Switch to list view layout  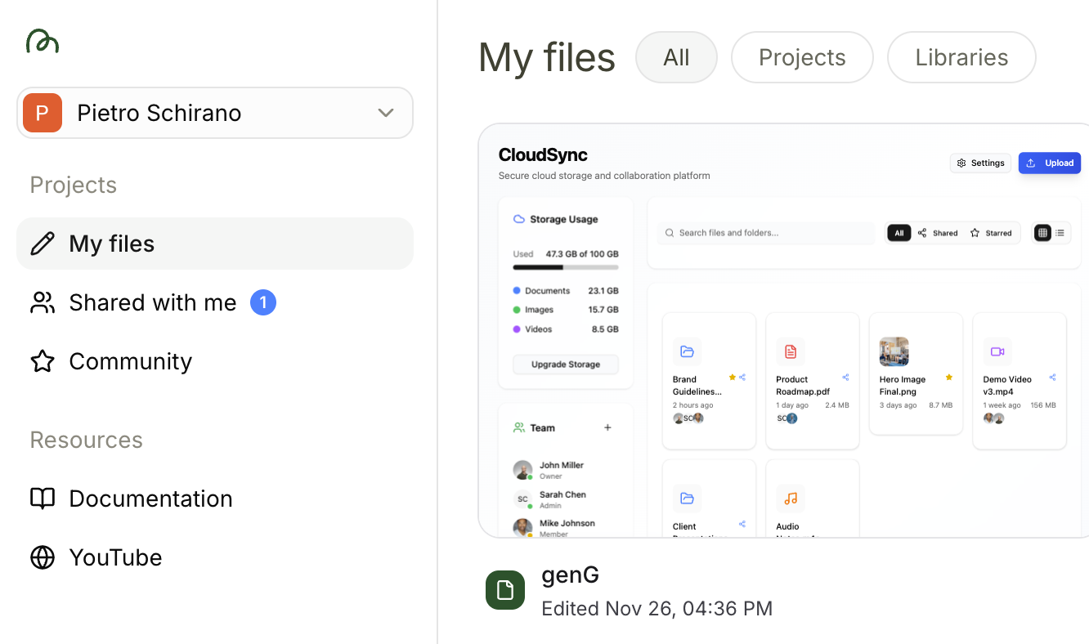tap(1060, 233)
